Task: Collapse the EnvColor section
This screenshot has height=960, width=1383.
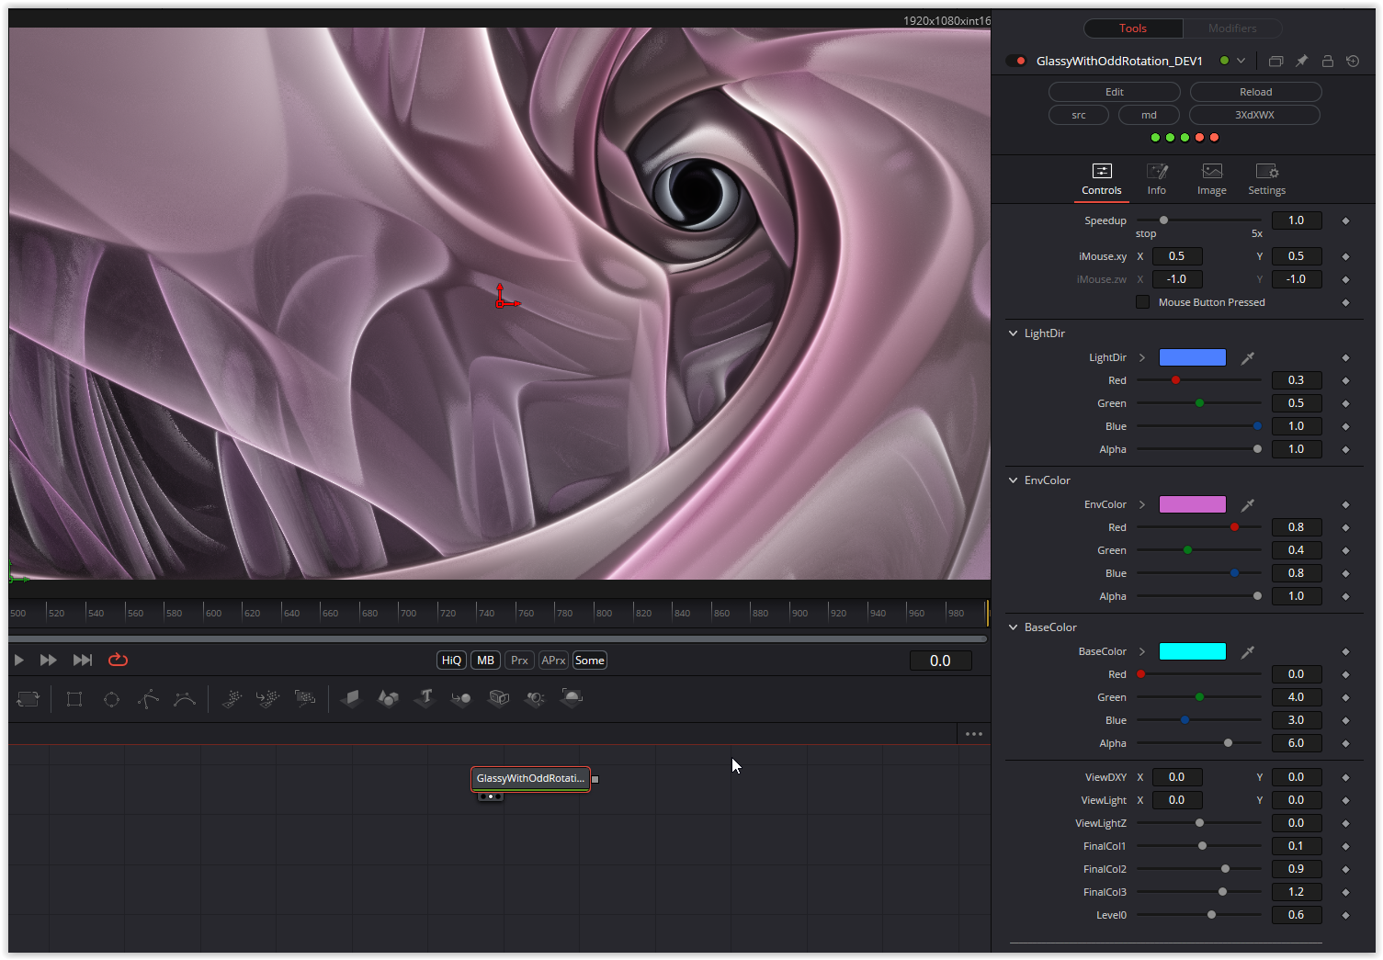Action: pyautogui.click(x=1013, y=480)
